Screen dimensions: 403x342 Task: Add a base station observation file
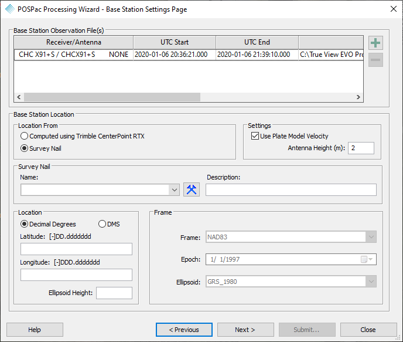(x=375, y=43)
